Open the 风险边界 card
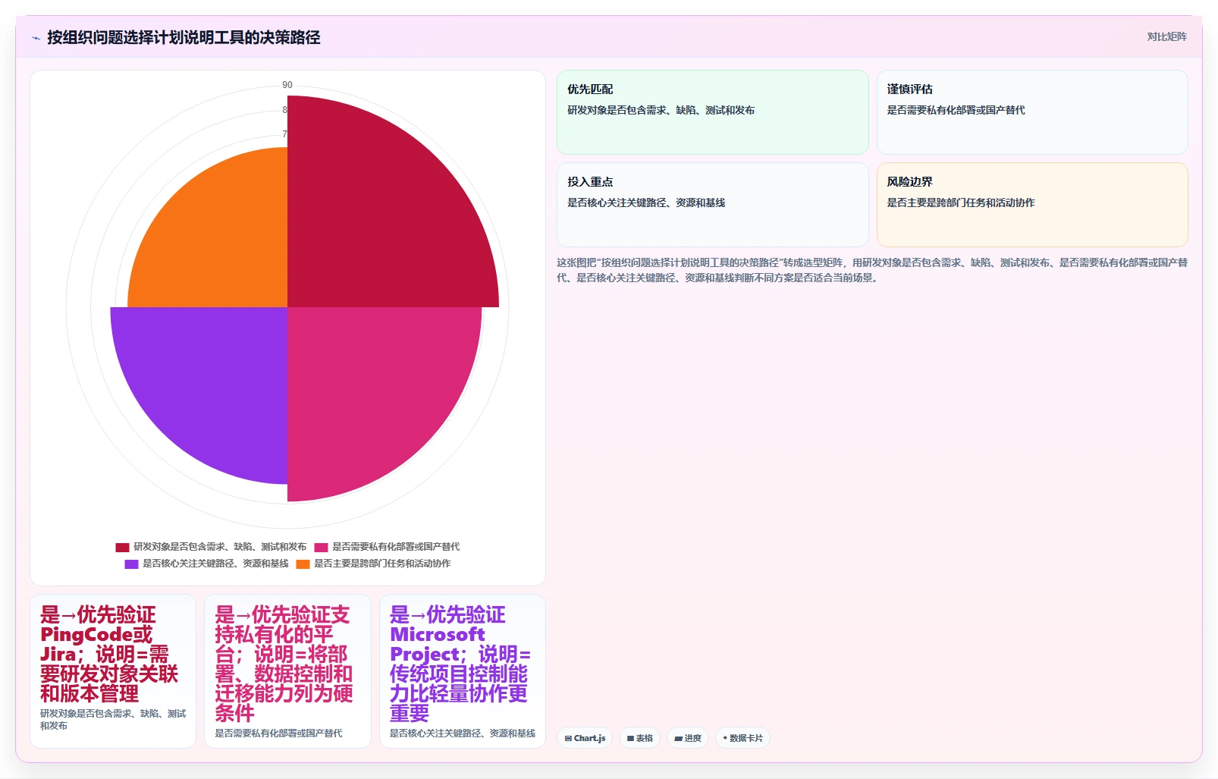Image resolution: width=1218 pixels, height=779 pixels. coord(1032,205)
